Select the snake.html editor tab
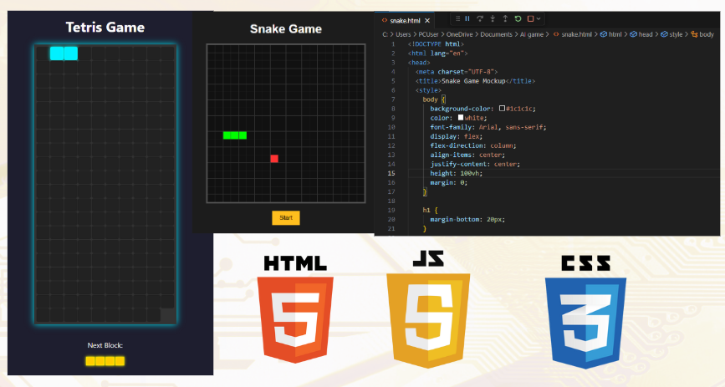This screenshot has width=725, height=387. (x=405, y=19)
